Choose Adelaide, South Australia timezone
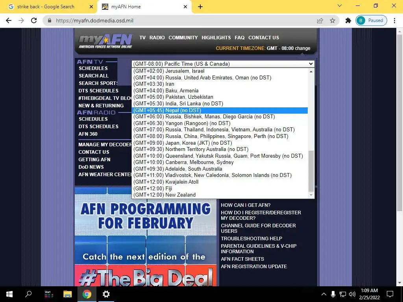The image size is (403, 302). click(x=220, y=169)
